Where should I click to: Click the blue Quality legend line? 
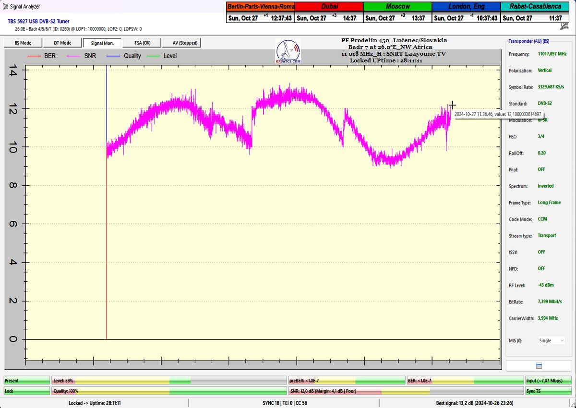pos(114,56)
